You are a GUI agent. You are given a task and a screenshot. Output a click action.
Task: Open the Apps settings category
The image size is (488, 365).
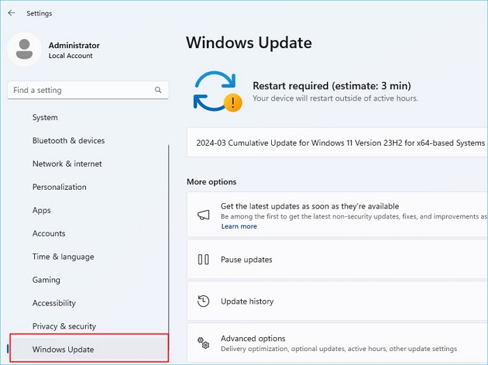41,210
